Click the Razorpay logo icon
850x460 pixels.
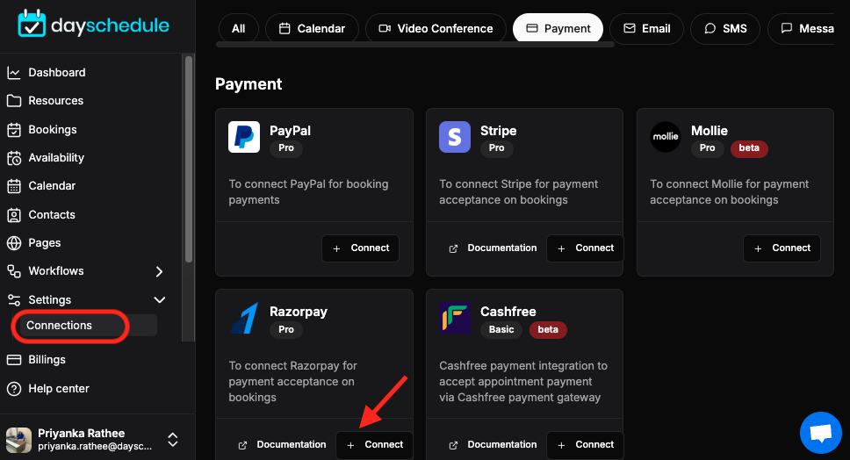pos(244,318)
